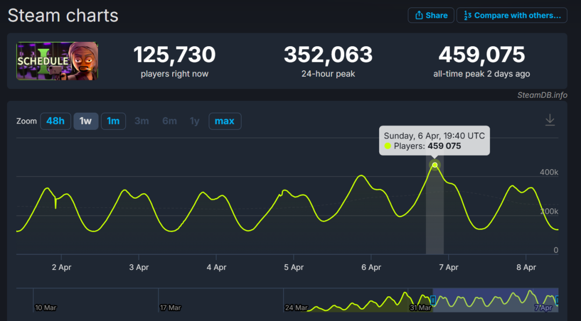
Task: Open Compare with others dialog
Action: (x=512, y=16)
